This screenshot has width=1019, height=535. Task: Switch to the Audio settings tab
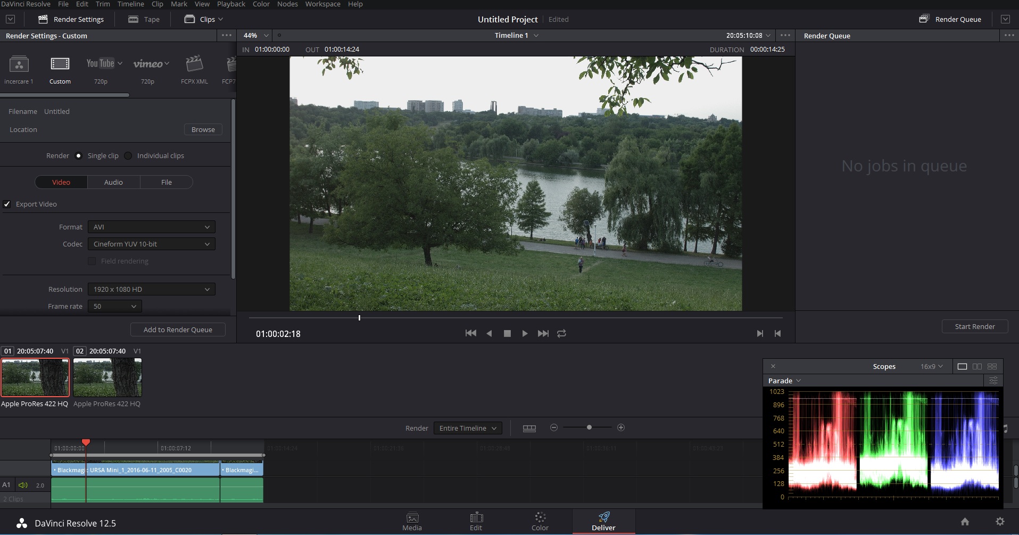(x=113, y=182)
